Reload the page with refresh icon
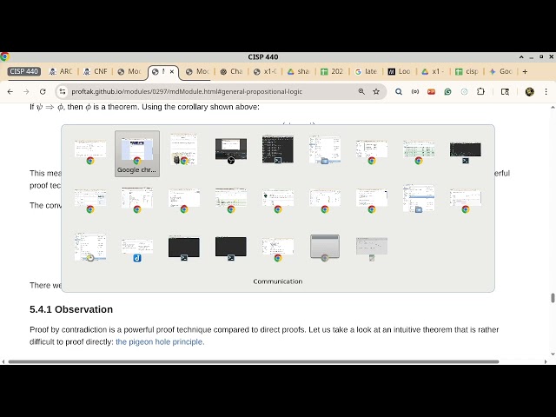Image resolution: width=556 pixels, height=417 pixels. 43,91
